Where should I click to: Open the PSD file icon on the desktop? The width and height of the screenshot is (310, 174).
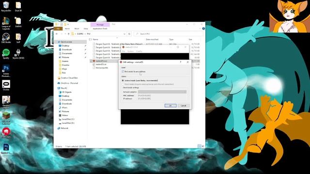click(6, 148)
